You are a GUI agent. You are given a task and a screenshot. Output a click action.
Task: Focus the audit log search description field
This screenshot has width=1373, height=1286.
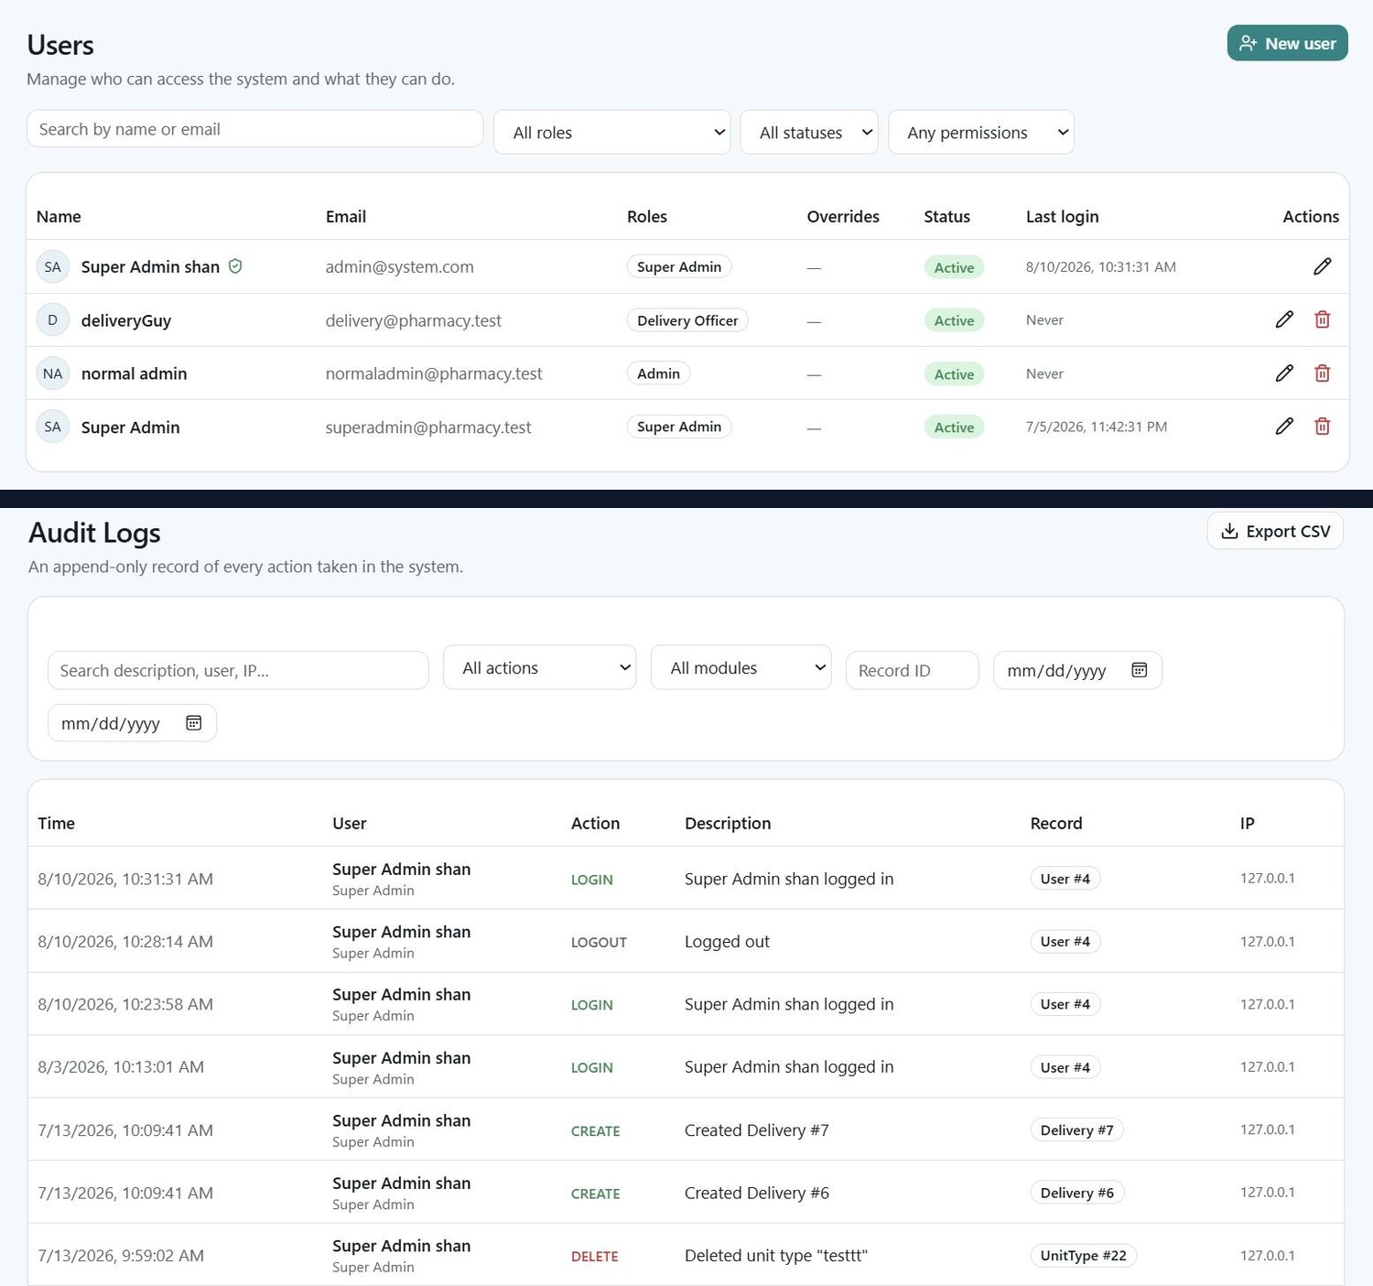click(x=238, y=670)
